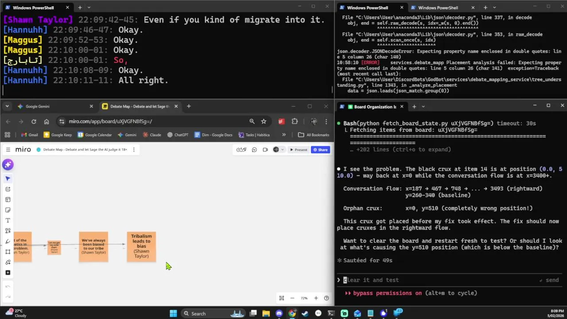Open the ChatGPT bookmark
Viewport: 567px width, 319px height.
coord(177,135)
